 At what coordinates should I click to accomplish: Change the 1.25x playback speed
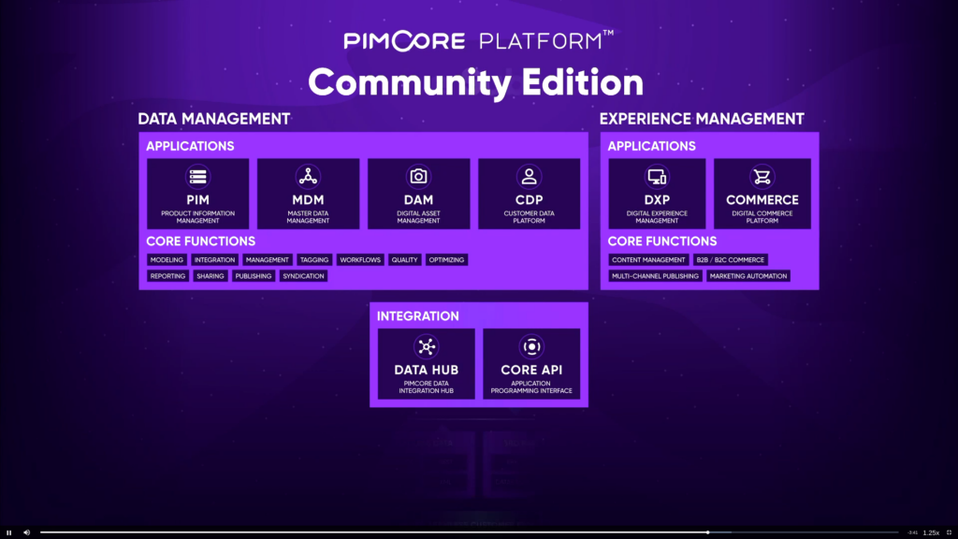[x=931, y=532]
